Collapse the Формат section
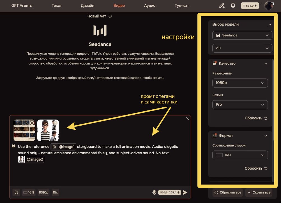The width and height of the screenshot is (281, 203). (266, 136)
